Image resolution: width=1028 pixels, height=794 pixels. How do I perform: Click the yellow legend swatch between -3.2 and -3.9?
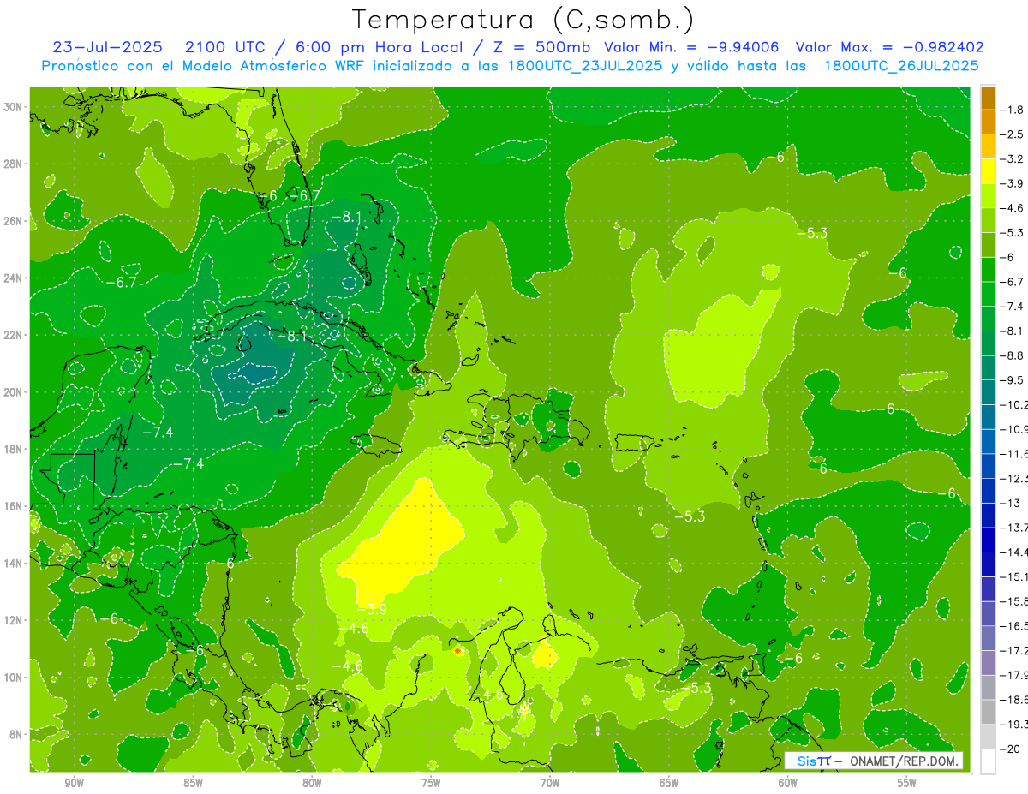pyautogui.click(x=988, y=171)
